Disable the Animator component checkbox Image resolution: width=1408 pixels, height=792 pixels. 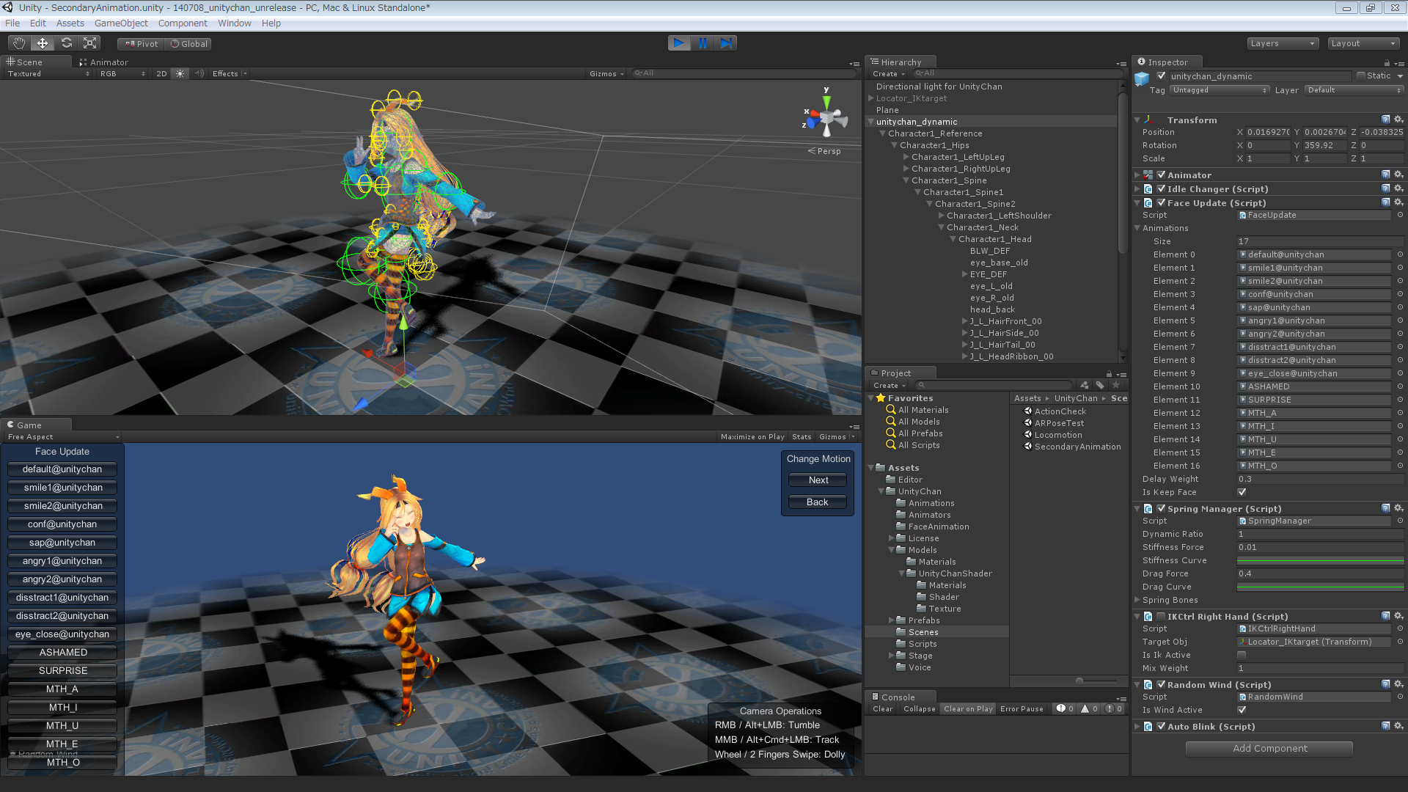(1161, 175)
